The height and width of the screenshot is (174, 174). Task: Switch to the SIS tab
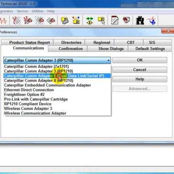[x=157, y=42]
